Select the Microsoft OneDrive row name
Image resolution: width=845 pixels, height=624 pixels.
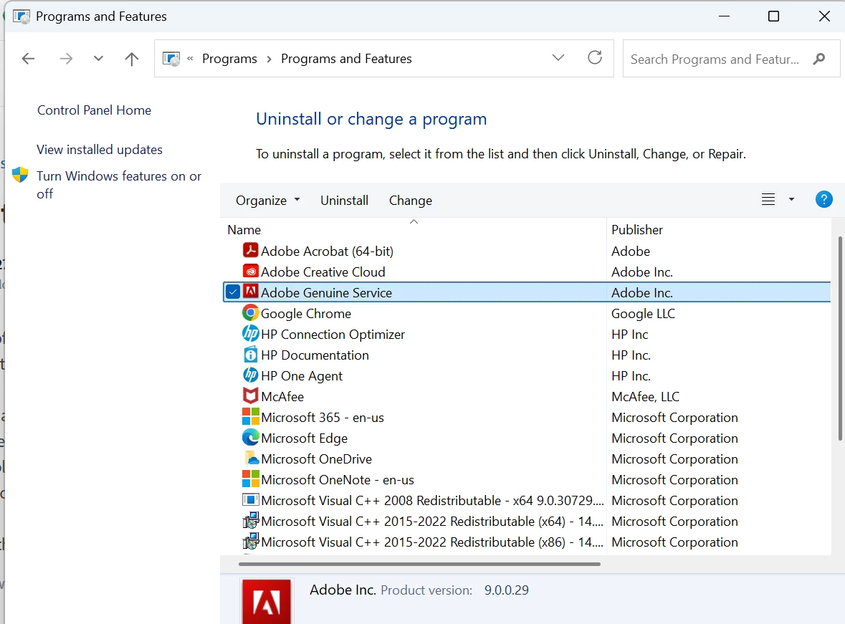pyautogui.click(x=316, y=459)
